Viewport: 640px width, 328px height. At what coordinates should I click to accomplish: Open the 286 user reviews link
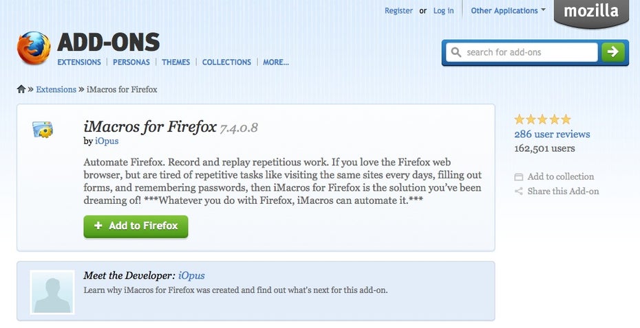click(552, 134)
